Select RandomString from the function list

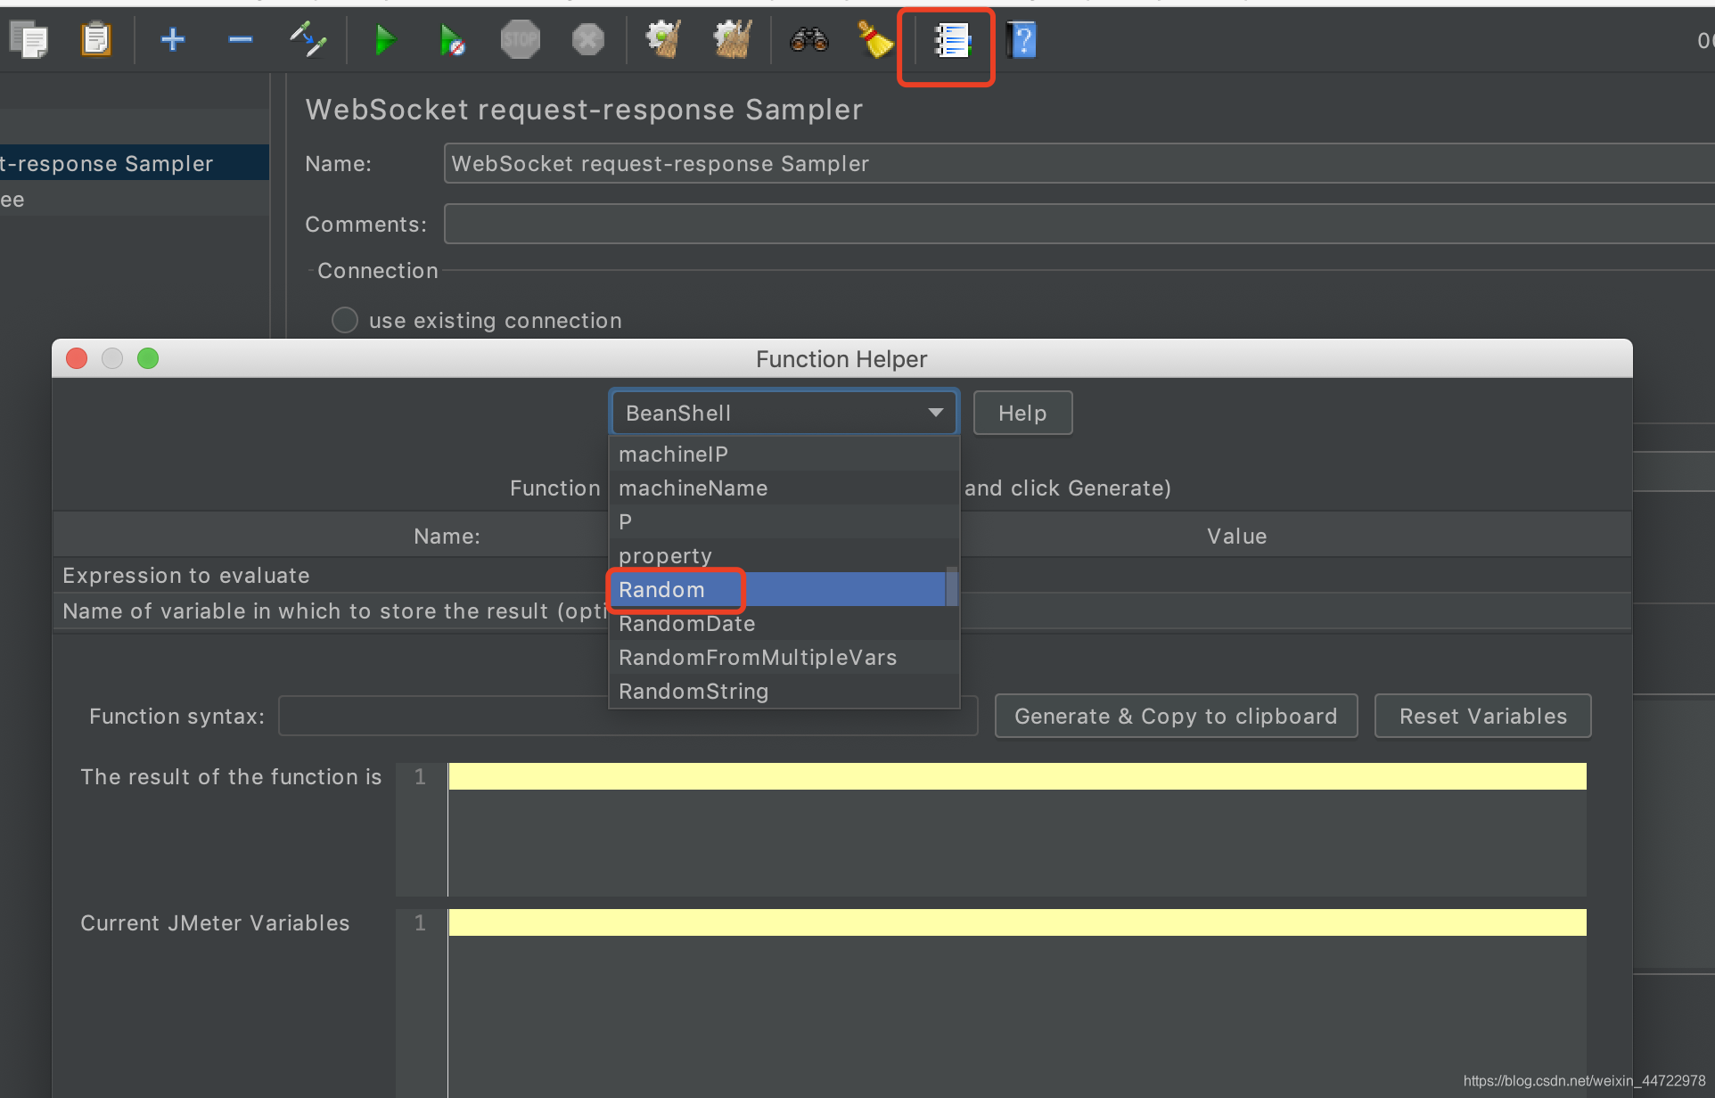click(x=693, y=690)
